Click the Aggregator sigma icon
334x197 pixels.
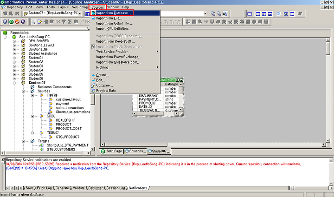[70, 22]
